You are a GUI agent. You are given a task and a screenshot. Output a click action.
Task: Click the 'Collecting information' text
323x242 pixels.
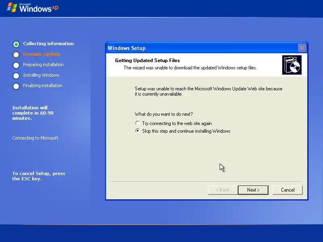[x=48, y=44]
